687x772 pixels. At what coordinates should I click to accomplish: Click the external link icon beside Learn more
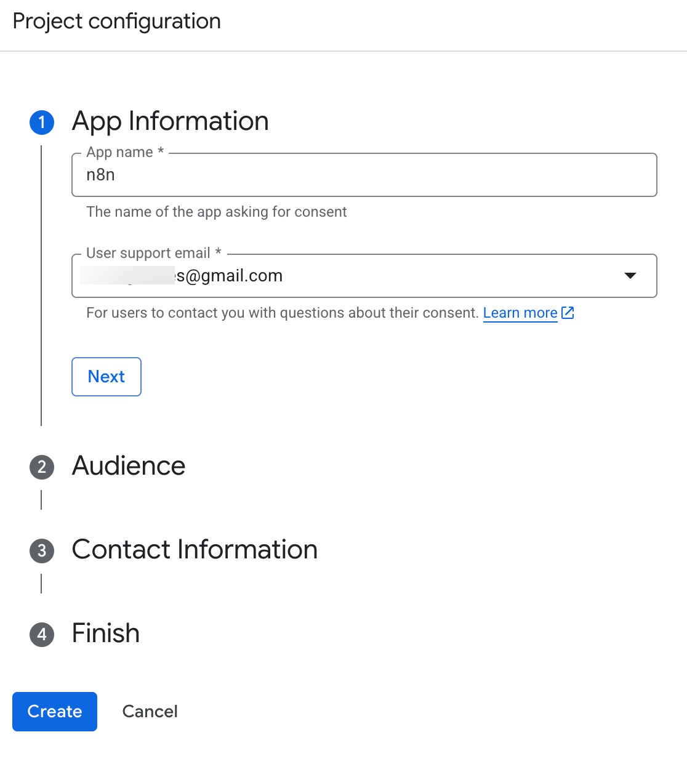tap(568, 313)
